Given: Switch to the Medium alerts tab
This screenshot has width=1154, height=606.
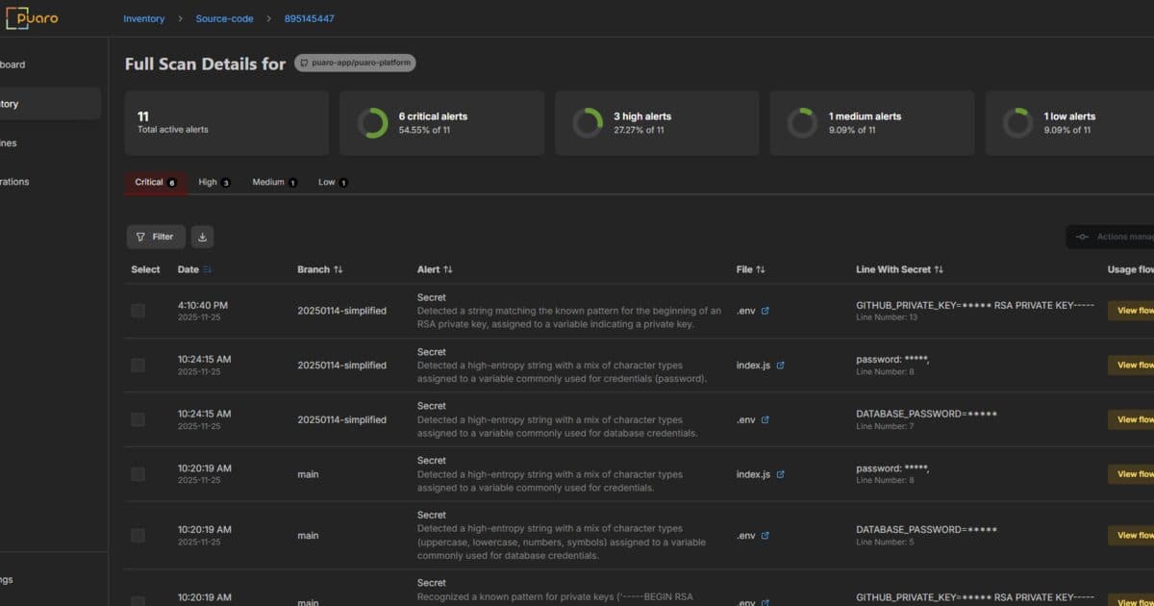Looking at the screenshot, I should point(274,182).
